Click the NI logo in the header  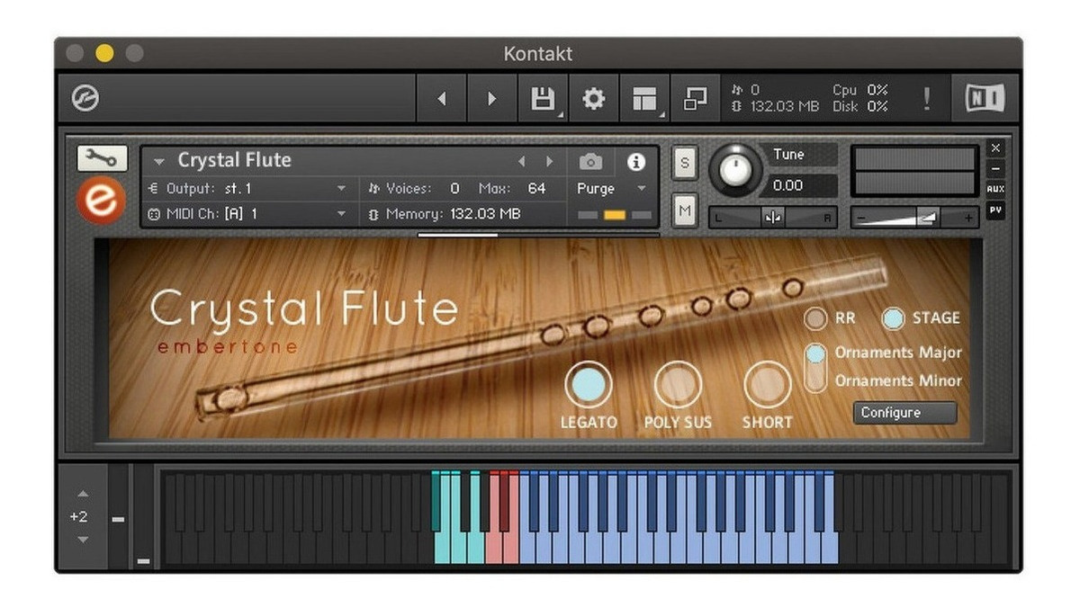click(985, 99)
